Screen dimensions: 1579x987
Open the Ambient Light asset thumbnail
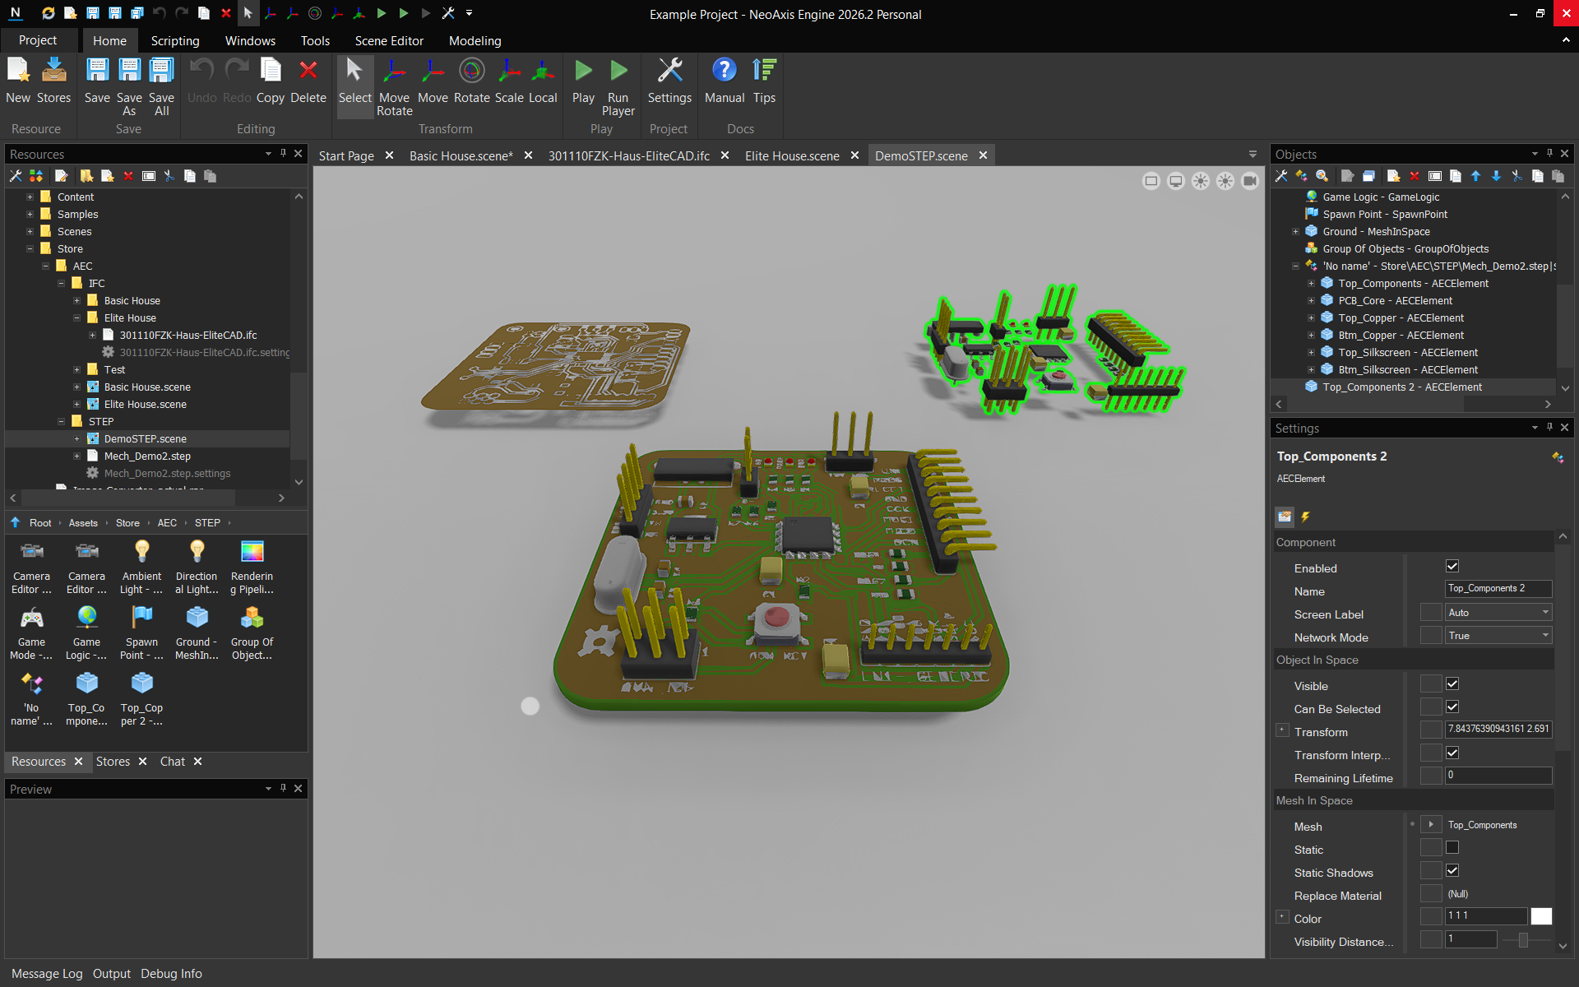pos(141,567)
